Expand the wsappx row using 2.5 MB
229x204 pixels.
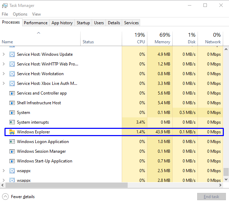pos(4,171)
